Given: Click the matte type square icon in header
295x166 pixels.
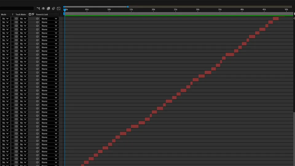Looking at the screenshot, I should [30, 14].
